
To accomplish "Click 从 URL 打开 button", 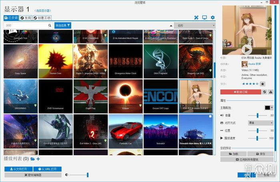I will coord(48,169).
